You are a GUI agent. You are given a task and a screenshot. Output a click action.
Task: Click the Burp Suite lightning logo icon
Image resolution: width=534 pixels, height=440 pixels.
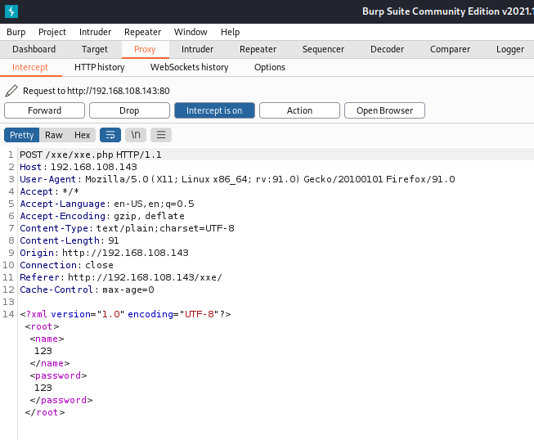click(11, 11)
